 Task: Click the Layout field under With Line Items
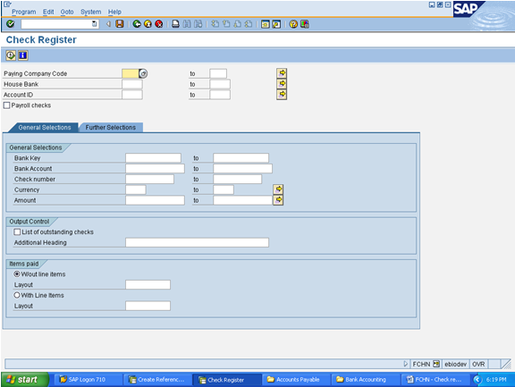point(148,306)
